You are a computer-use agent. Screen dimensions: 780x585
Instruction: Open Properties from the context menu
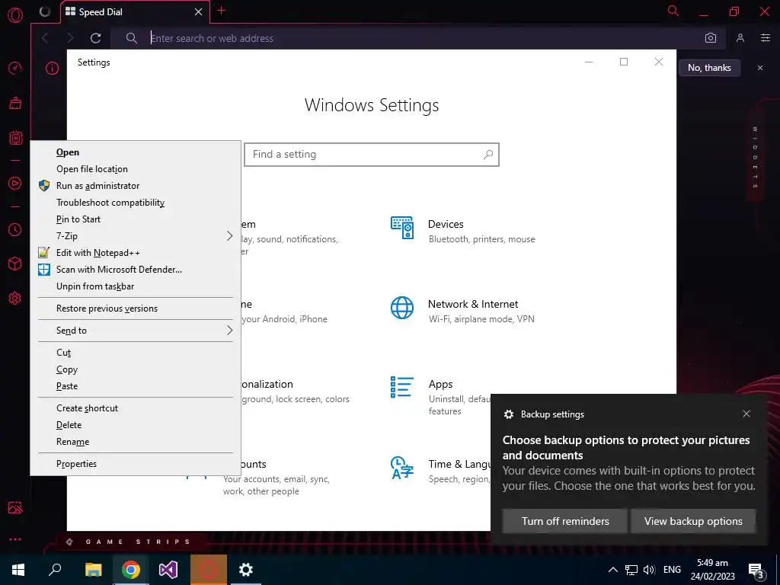136,464
